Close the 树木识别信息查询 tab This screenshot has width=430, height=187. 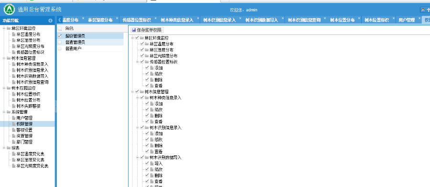tap(325, 18)
